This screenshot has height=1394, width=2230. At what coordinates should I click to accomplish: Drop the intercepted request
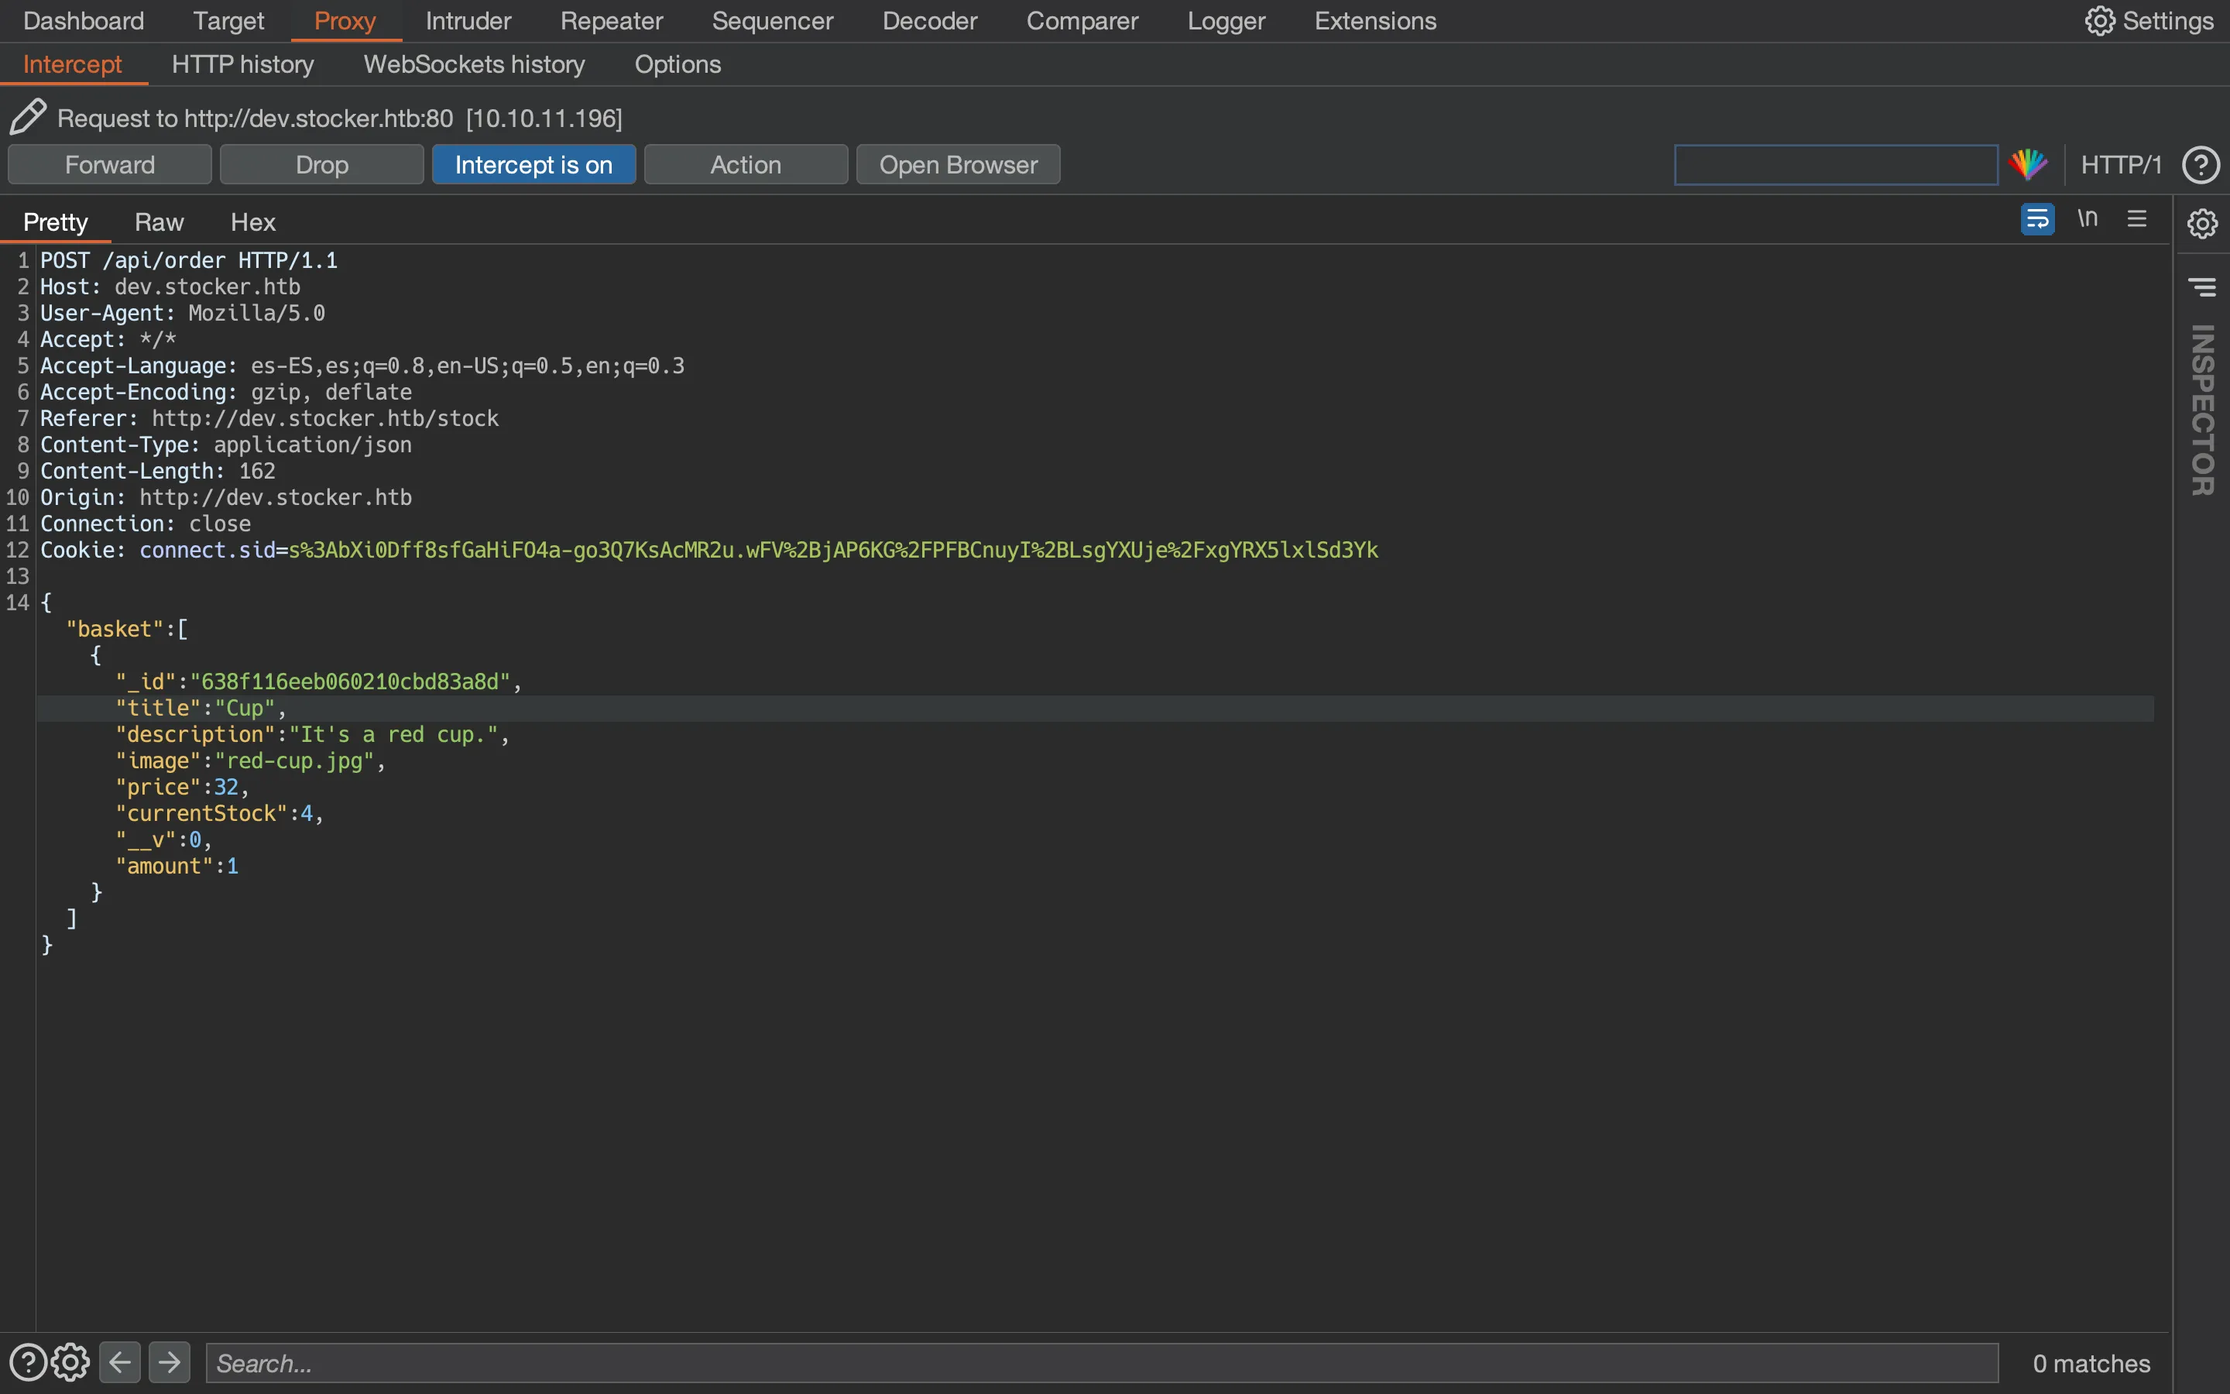(x=321, y=164)
